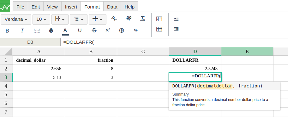Click the superscript icon
The height and width of the screenshot is (117, 288).
tap(108, 30)
